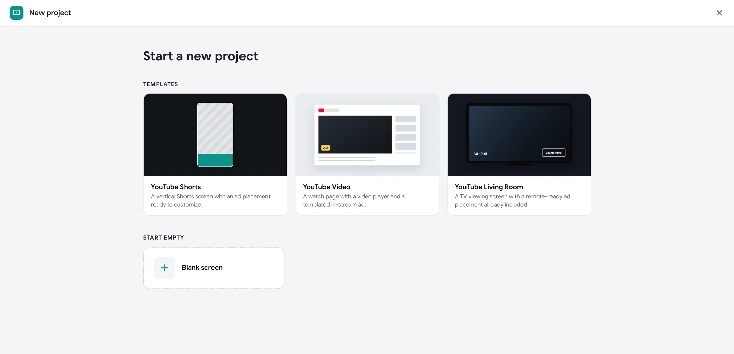This screenshot has width=734, height=354.
Task: Click the YouTube Shorts title
Action: (x=176, y=187)
